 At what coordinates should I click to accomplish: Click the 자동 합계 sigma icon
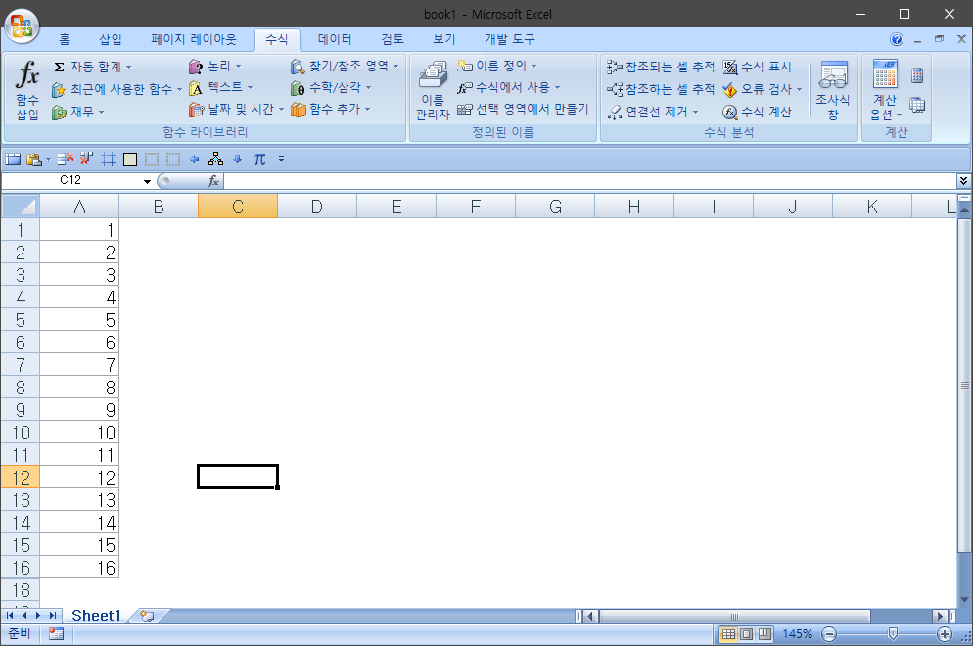coord(59,67)
